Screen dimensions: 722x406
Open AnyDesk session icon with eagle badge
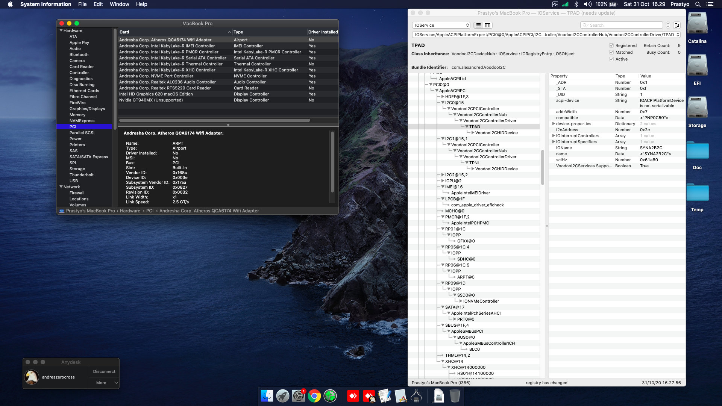tap(369, 396)
